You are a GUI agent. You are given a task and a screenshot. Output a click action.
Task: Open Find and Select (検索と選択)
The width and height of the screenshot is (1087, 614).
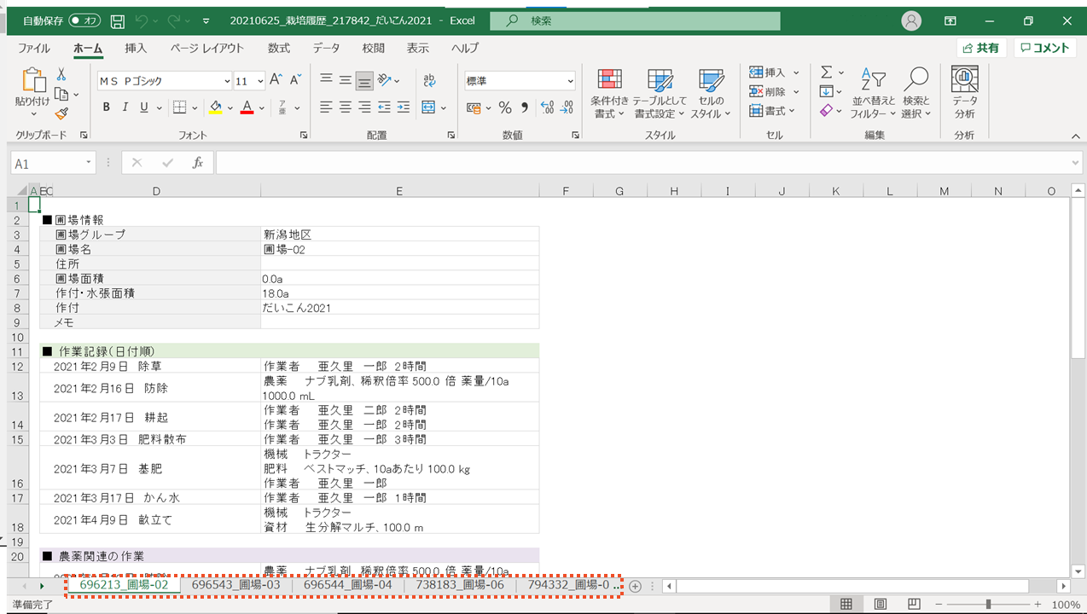pyautogui.click(x=916, y=93)
